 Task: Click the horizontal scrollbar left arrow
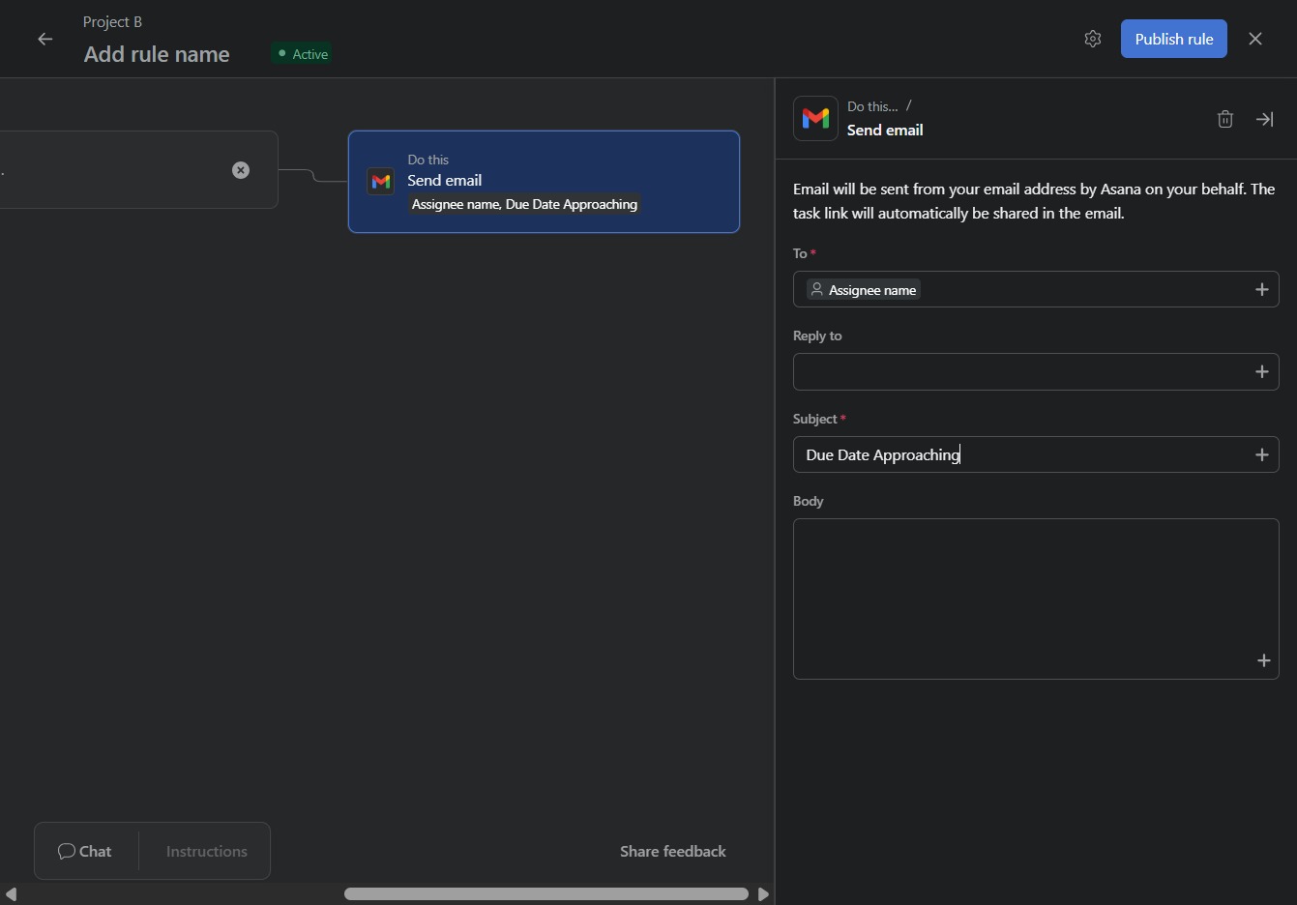click(x=11, y=894)
